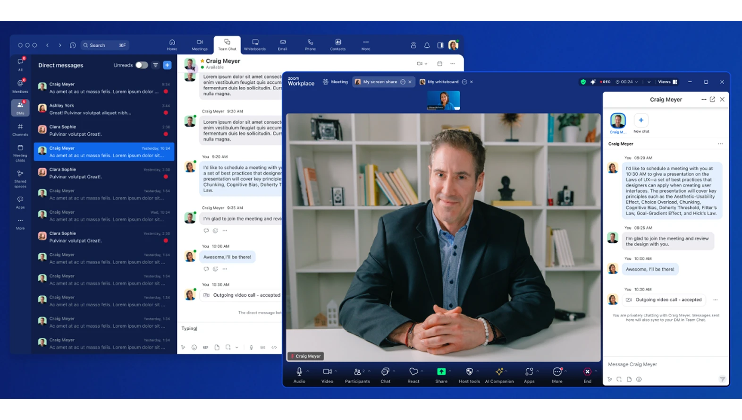Expand the recording timer dropdown arrow

click(x=637, y=82)
